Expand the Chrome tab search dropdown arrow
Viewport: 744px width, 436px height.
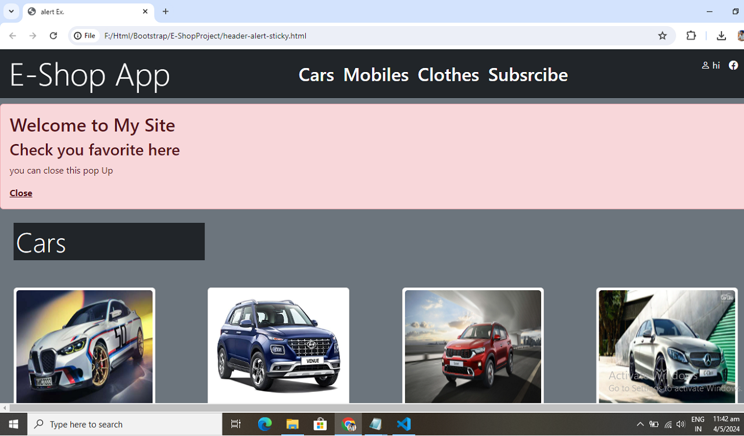(x=11, y=12)
